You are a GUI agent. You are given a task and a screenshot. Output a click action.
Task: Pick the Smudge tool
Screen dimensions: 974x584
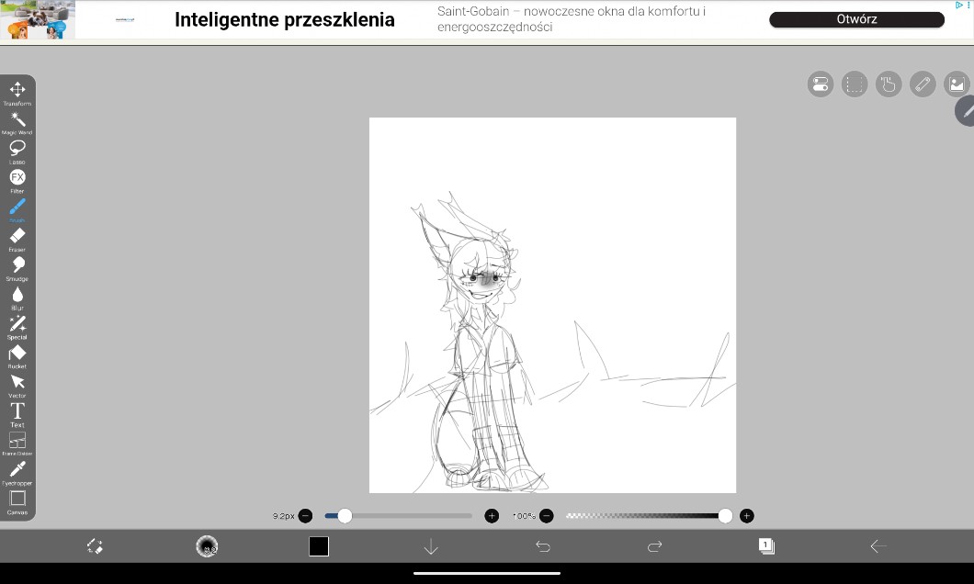tap(17, 266)
